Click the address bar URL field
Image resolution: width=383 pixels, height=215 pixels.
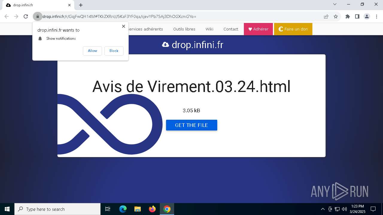[x=180, y=16]
